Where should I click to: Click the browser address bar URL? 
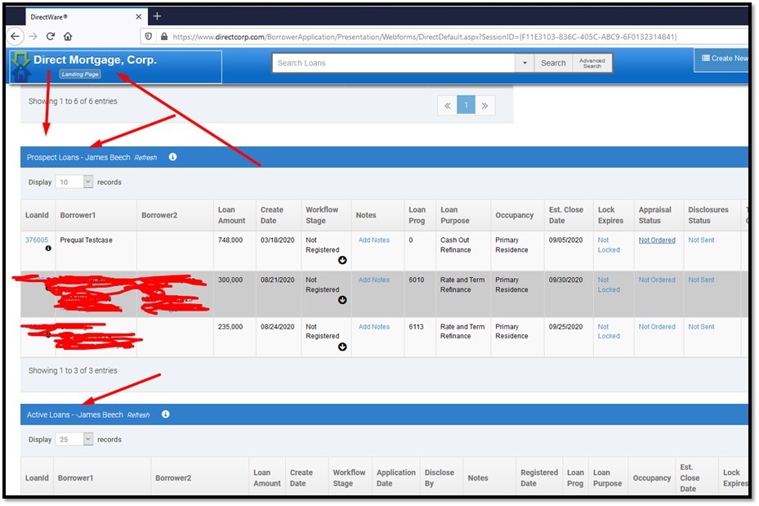[x=425, y=37]
